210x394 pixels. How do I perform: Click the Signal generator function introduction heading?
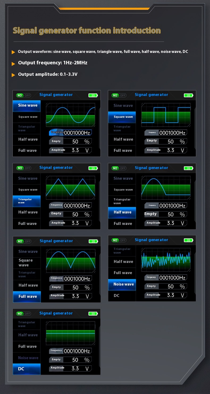87,31
